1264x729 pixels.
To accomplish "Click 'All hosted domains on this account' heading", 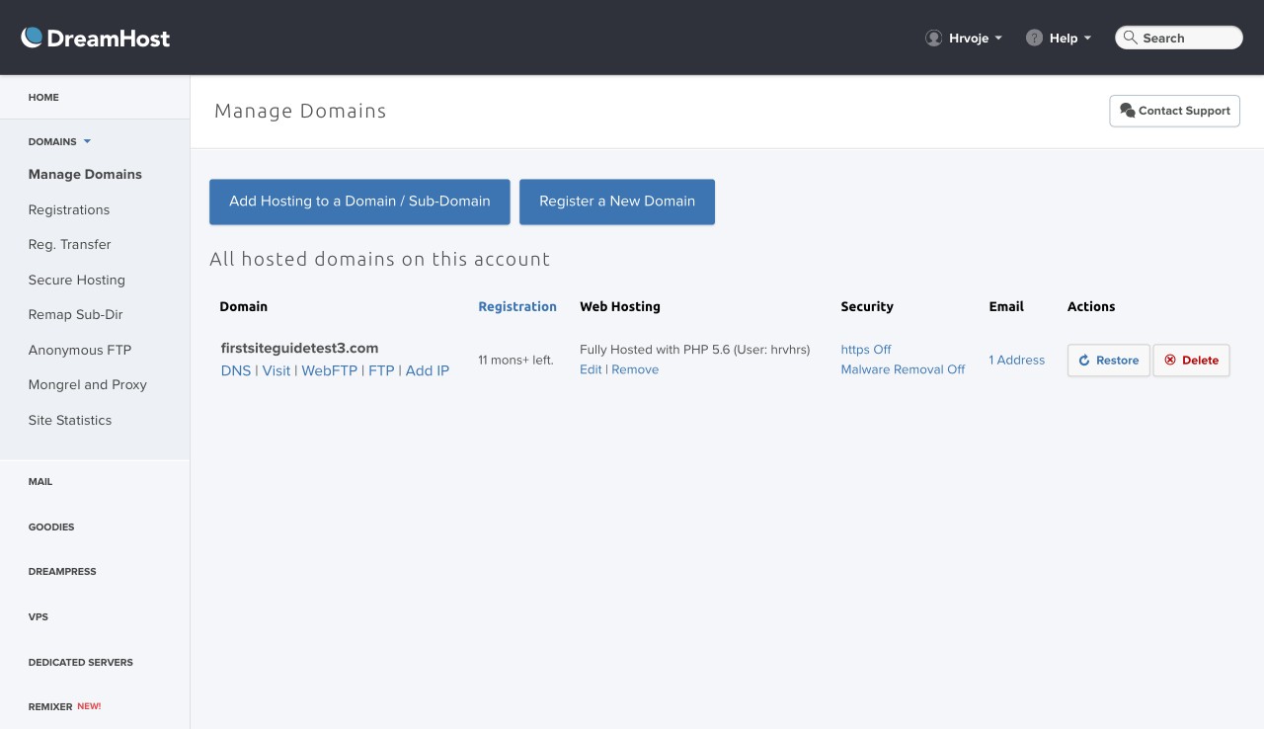I will click(379, 259).
